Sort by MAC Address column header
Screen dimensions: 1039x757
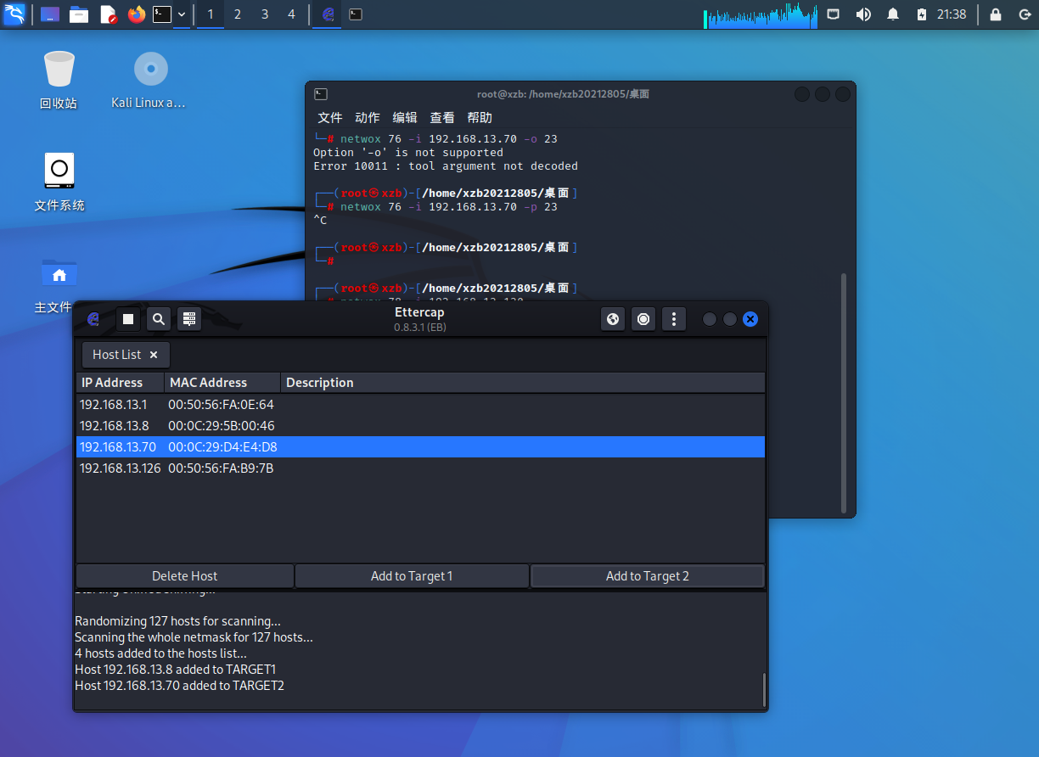222,383
